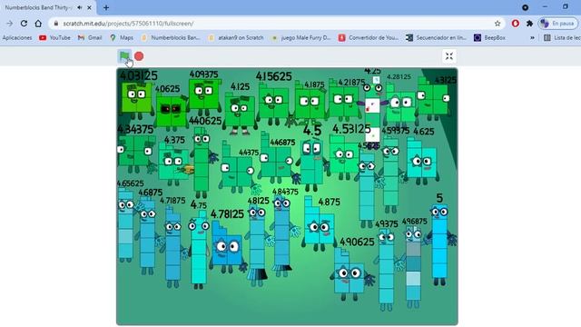Screen dimensions: 581x327
Task: Mute the tab via speaker icon
Action: 80,7
